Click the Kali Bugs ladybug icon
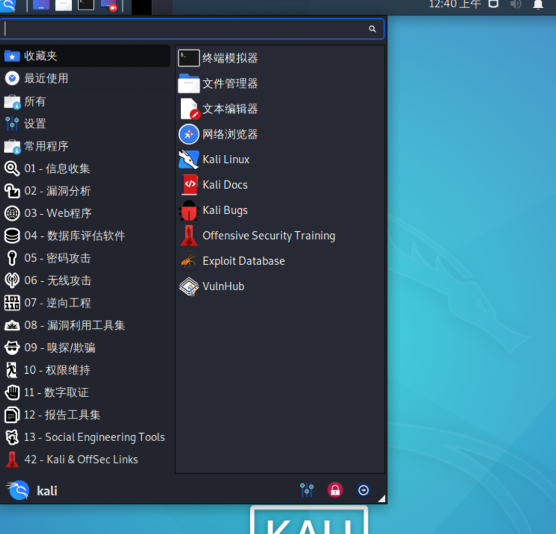556x534 pixels. (x=188, y=210)
